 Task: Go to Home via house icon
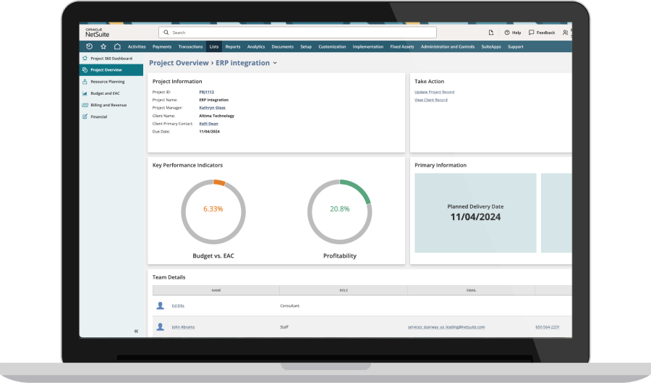pyautogui.click(x=117, y=46)
